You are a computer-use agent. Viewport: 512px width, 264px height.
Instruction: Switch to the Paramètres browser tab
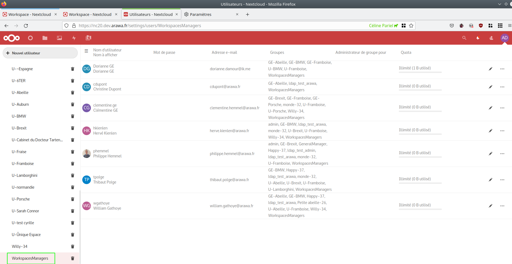tap(201, 14)
